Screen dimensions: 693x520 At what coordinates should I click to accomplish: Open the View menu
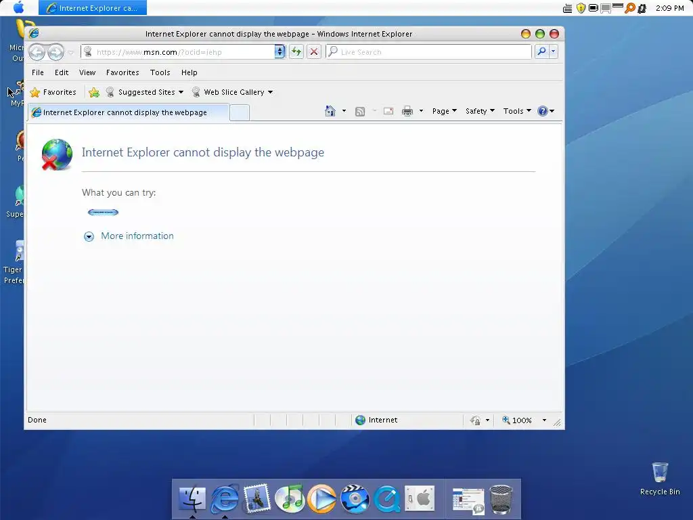(87, 72)
